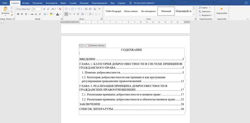Switch to the Макет tab
Viewport: 250px width, 123px height.
(x=64, y=3)
